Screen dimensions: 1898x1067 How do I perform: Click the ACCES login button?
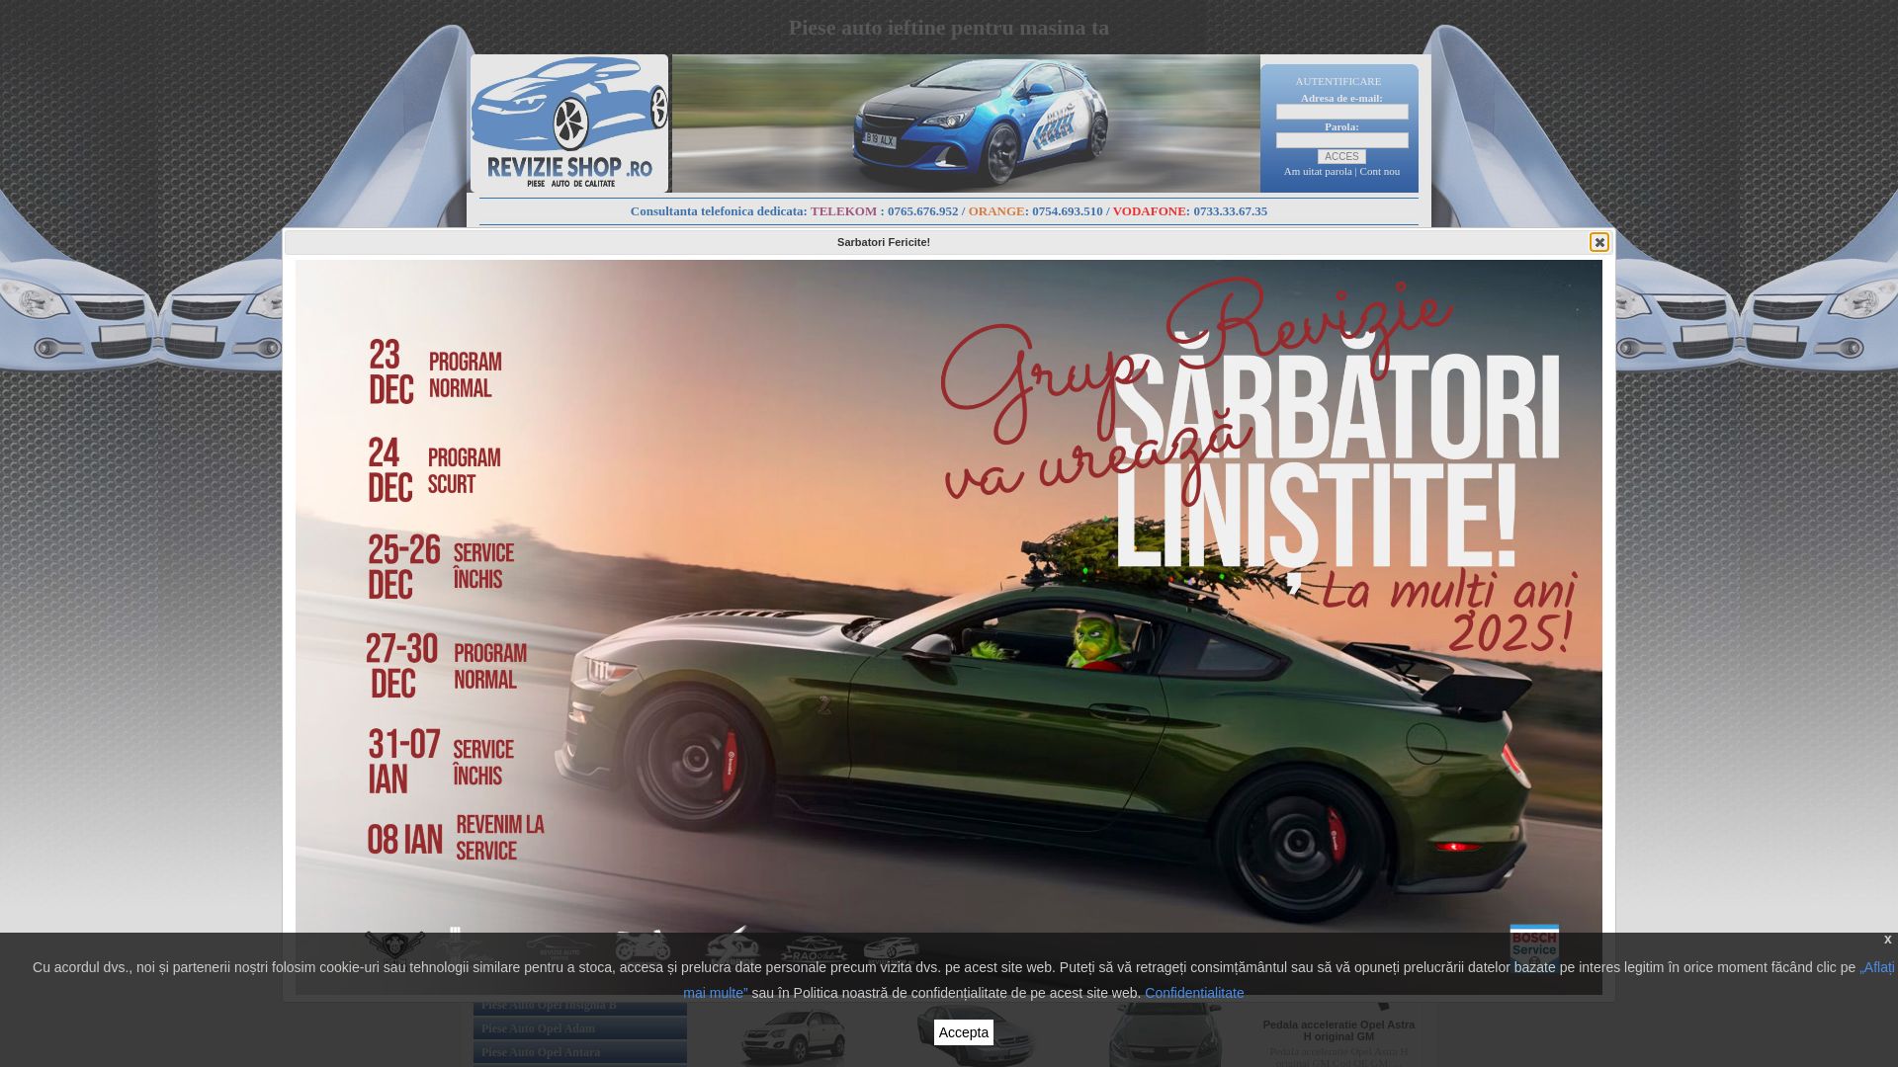point(1341,157)
